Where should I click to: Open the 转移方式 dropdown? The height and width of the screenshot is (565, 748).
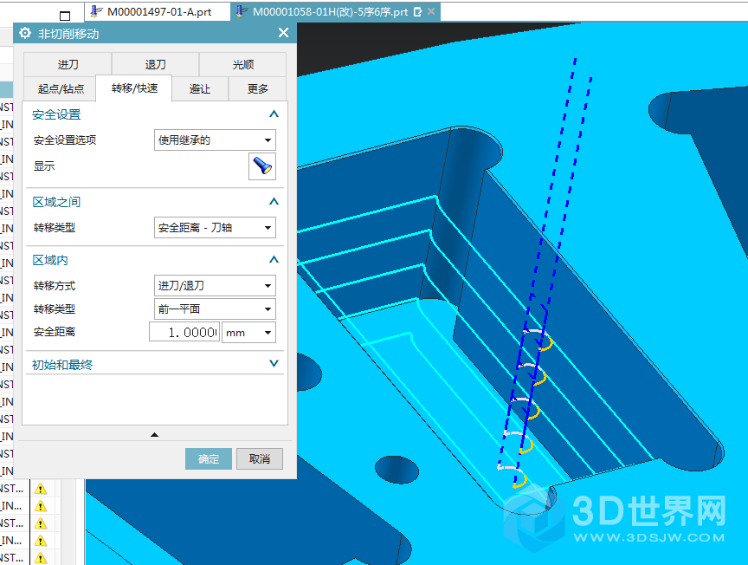[214, 285]
